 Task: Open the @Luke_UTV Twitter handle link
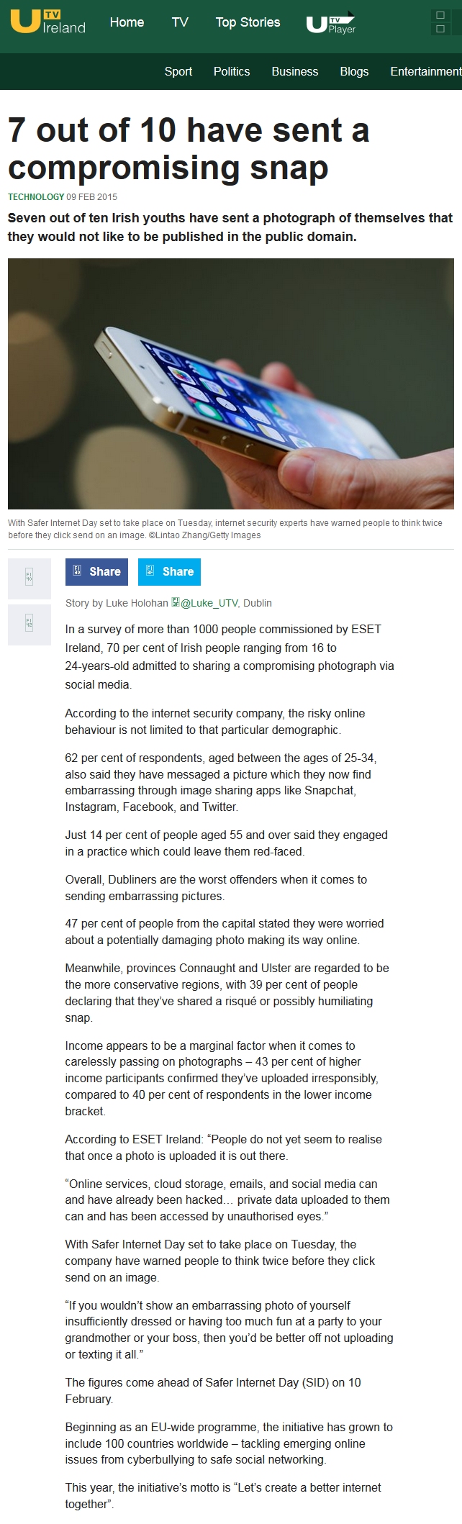pyautogui.click(x=212, y=603)
